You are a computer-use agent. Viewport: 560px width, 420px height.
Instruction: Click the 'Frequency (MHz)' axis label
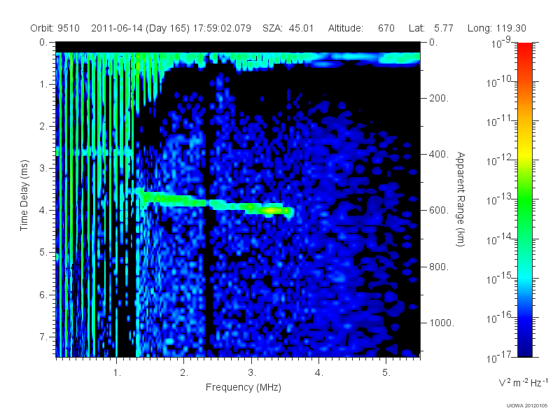point(244,387)
